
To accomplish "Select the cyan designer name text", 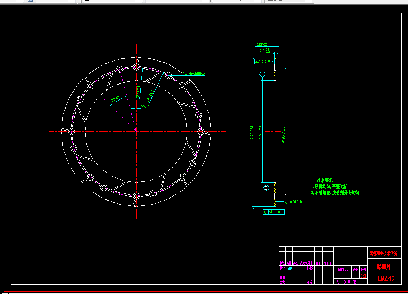I will [x=290, y=268].
